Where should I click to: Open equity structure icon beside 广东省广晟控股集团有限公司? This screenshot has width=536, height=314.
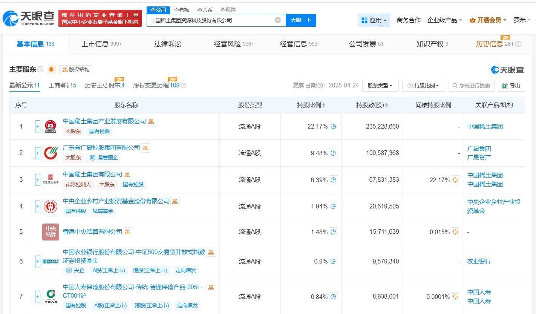(145, 148)
